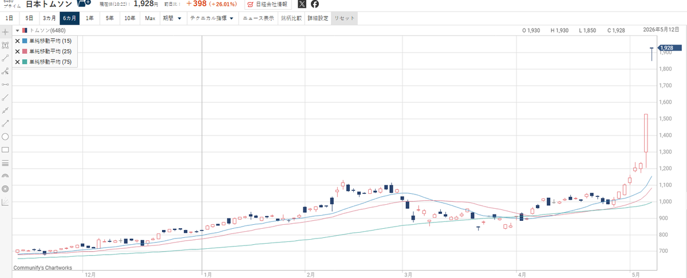This screenshot has width=687, height=278.
Task: Click the Communify's Chartworks credit text
Action: coord(42,267)
